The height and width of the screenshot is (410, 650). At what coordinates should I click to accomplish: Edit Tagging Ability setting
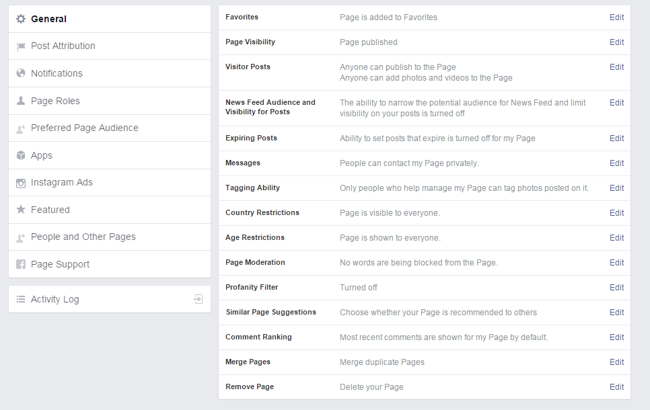pyautogui.click(x=616, y=188)
